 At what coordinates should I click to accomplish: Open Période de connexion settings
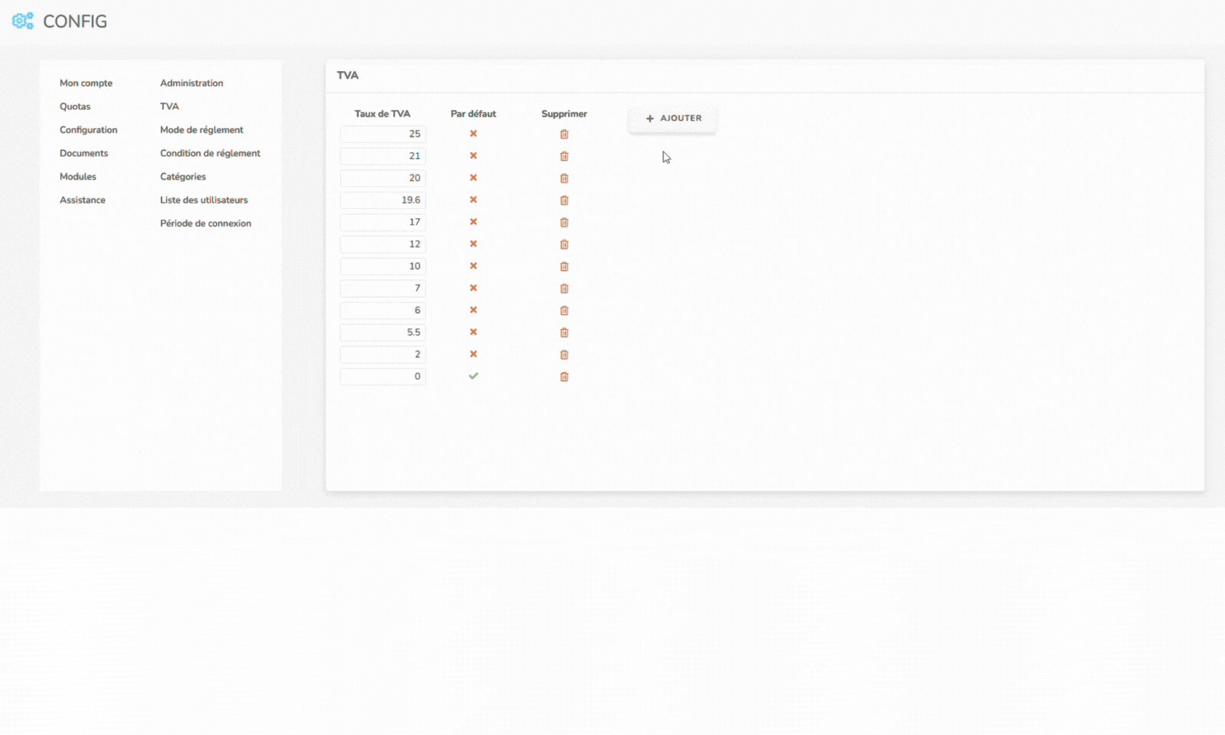pos(205,224)
